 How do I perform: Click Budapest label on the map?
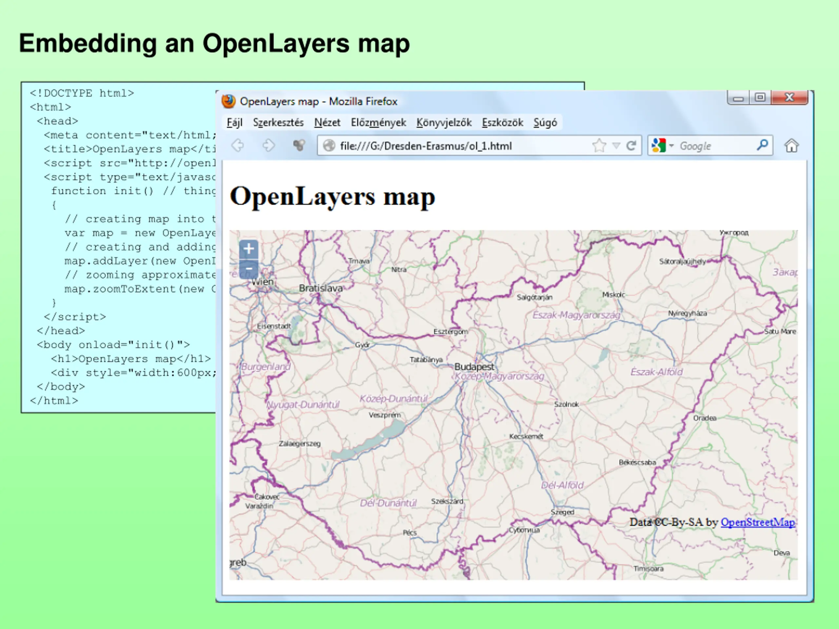pos(474,367)
